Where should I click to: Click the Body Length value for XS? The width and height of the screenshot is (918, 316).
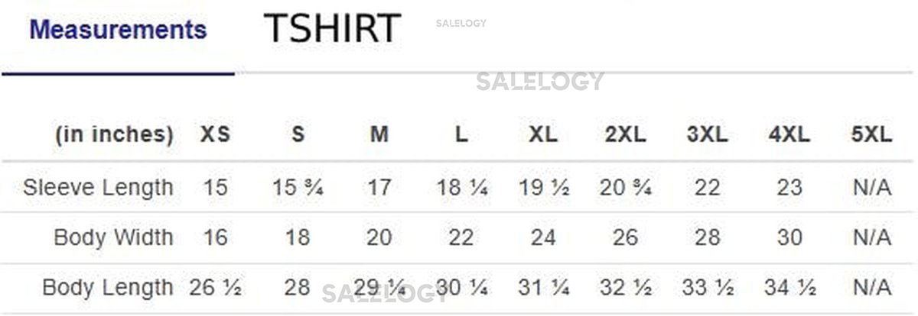pyautogui.click(x=215, y=288)
